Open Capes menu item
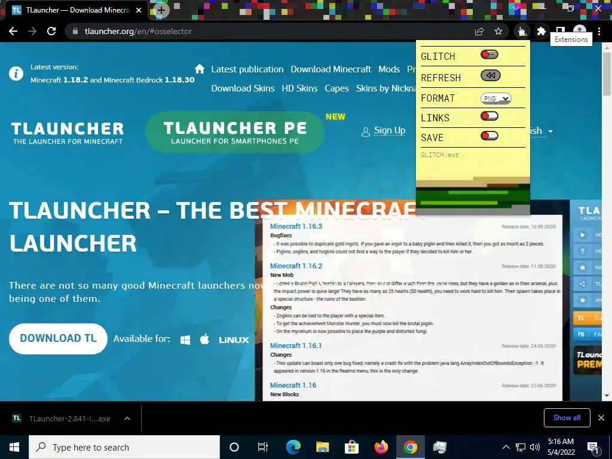Image resolution: width=612 pixels, height=459 pixels. [x=336, y=88]
